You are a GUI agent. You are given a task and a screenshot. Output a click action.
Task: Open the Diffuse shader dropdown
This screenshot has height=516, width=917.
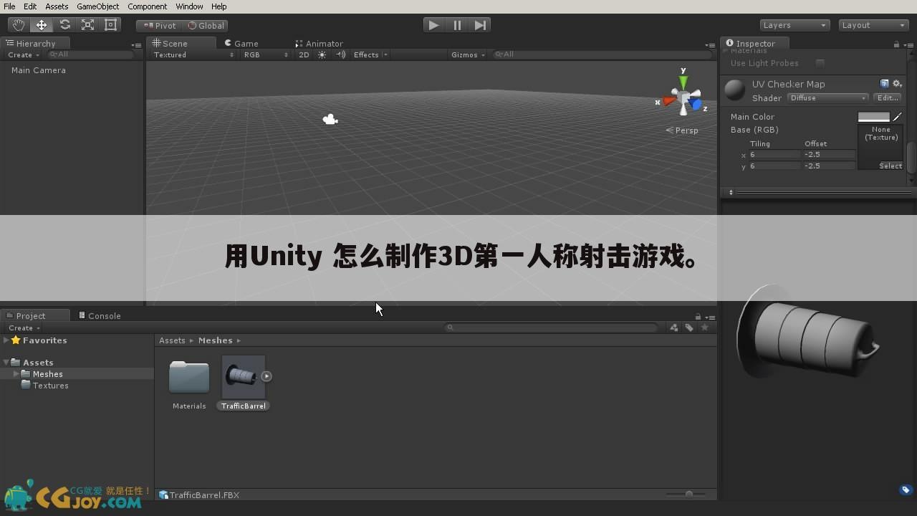(827, 97)
